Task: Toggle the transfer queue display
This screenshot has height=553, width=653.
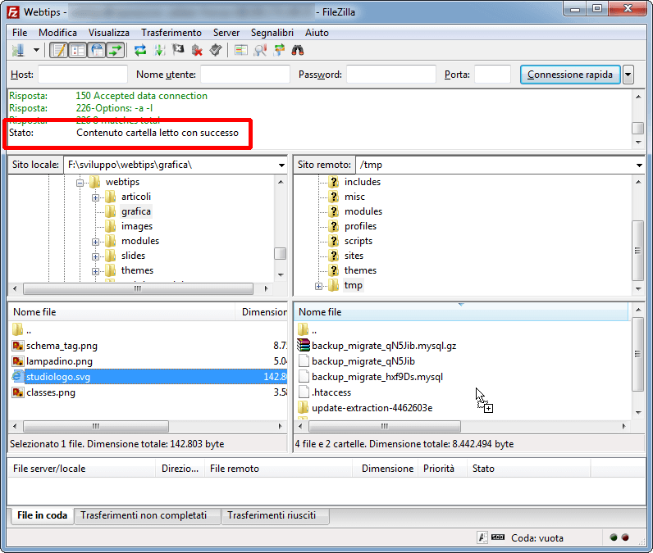Action: pyautogui.click(x=116, y=50)
